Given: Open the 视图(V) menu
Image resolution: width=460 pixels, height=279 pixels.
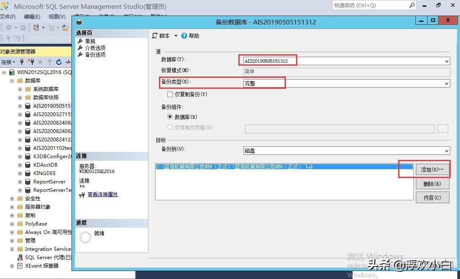Looking at the screenshot, I should coord(57,17).
